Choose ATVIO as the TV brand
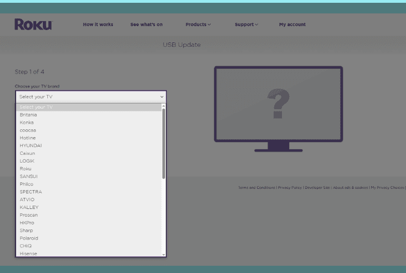Screen dimensions: 406x273 (89, 199)
